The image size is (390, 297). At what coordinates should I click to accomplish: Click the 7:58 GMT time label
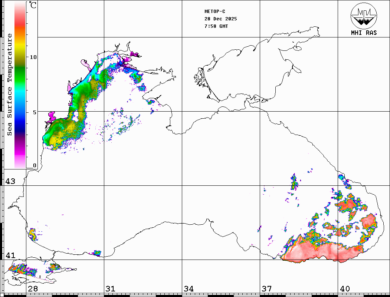point(216,26)
